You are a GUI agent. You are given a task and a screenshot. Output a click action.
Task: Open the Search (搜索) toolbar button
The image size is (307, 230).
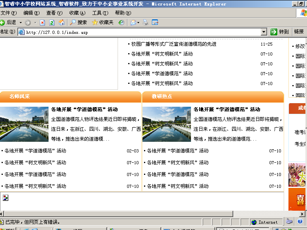click(79, 22)
